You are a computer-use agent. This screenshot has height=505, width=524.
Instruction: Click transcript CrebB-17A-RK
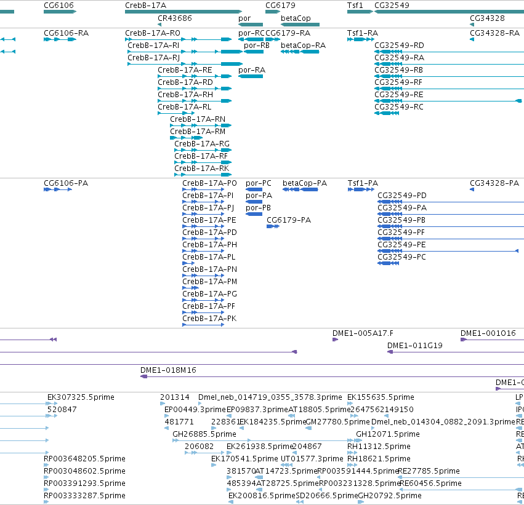(x=203, y=175)
